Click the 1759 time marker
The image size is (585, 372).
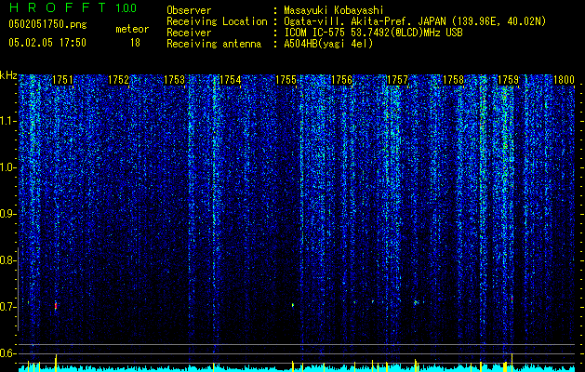point(509,80)
